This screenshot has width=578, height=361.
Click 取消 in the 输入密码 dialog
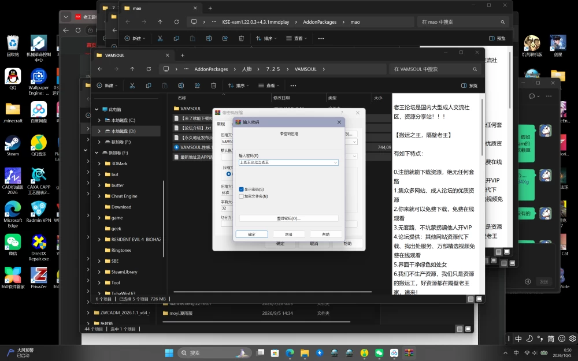[x=288, y=235]
